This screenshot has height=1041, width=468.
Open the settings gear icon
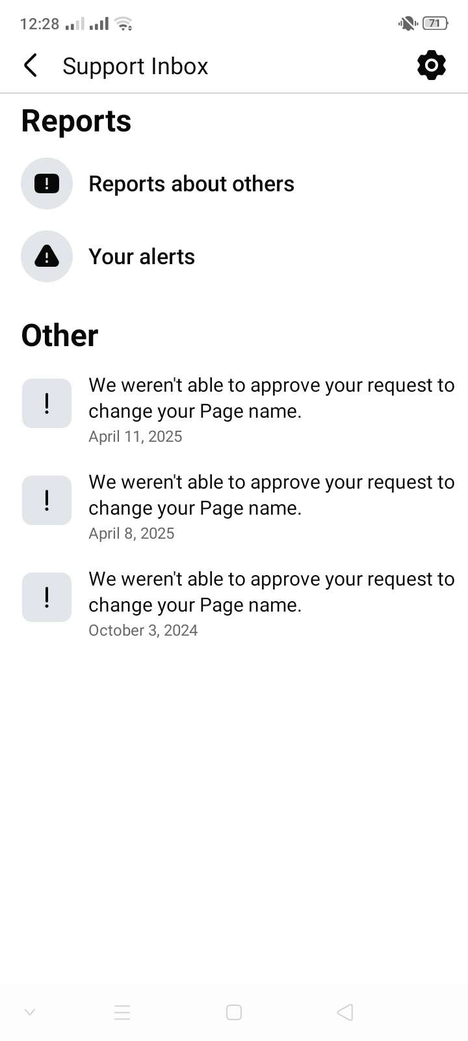point(432,66)
